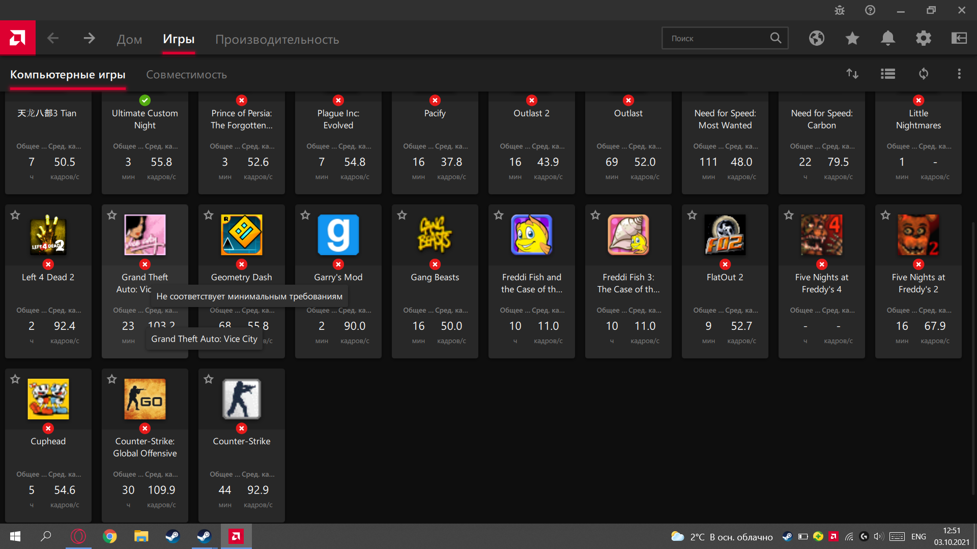
Task: Toggle the sidebar panel icon
Action: pyautogui.click(x=959, y=38)
